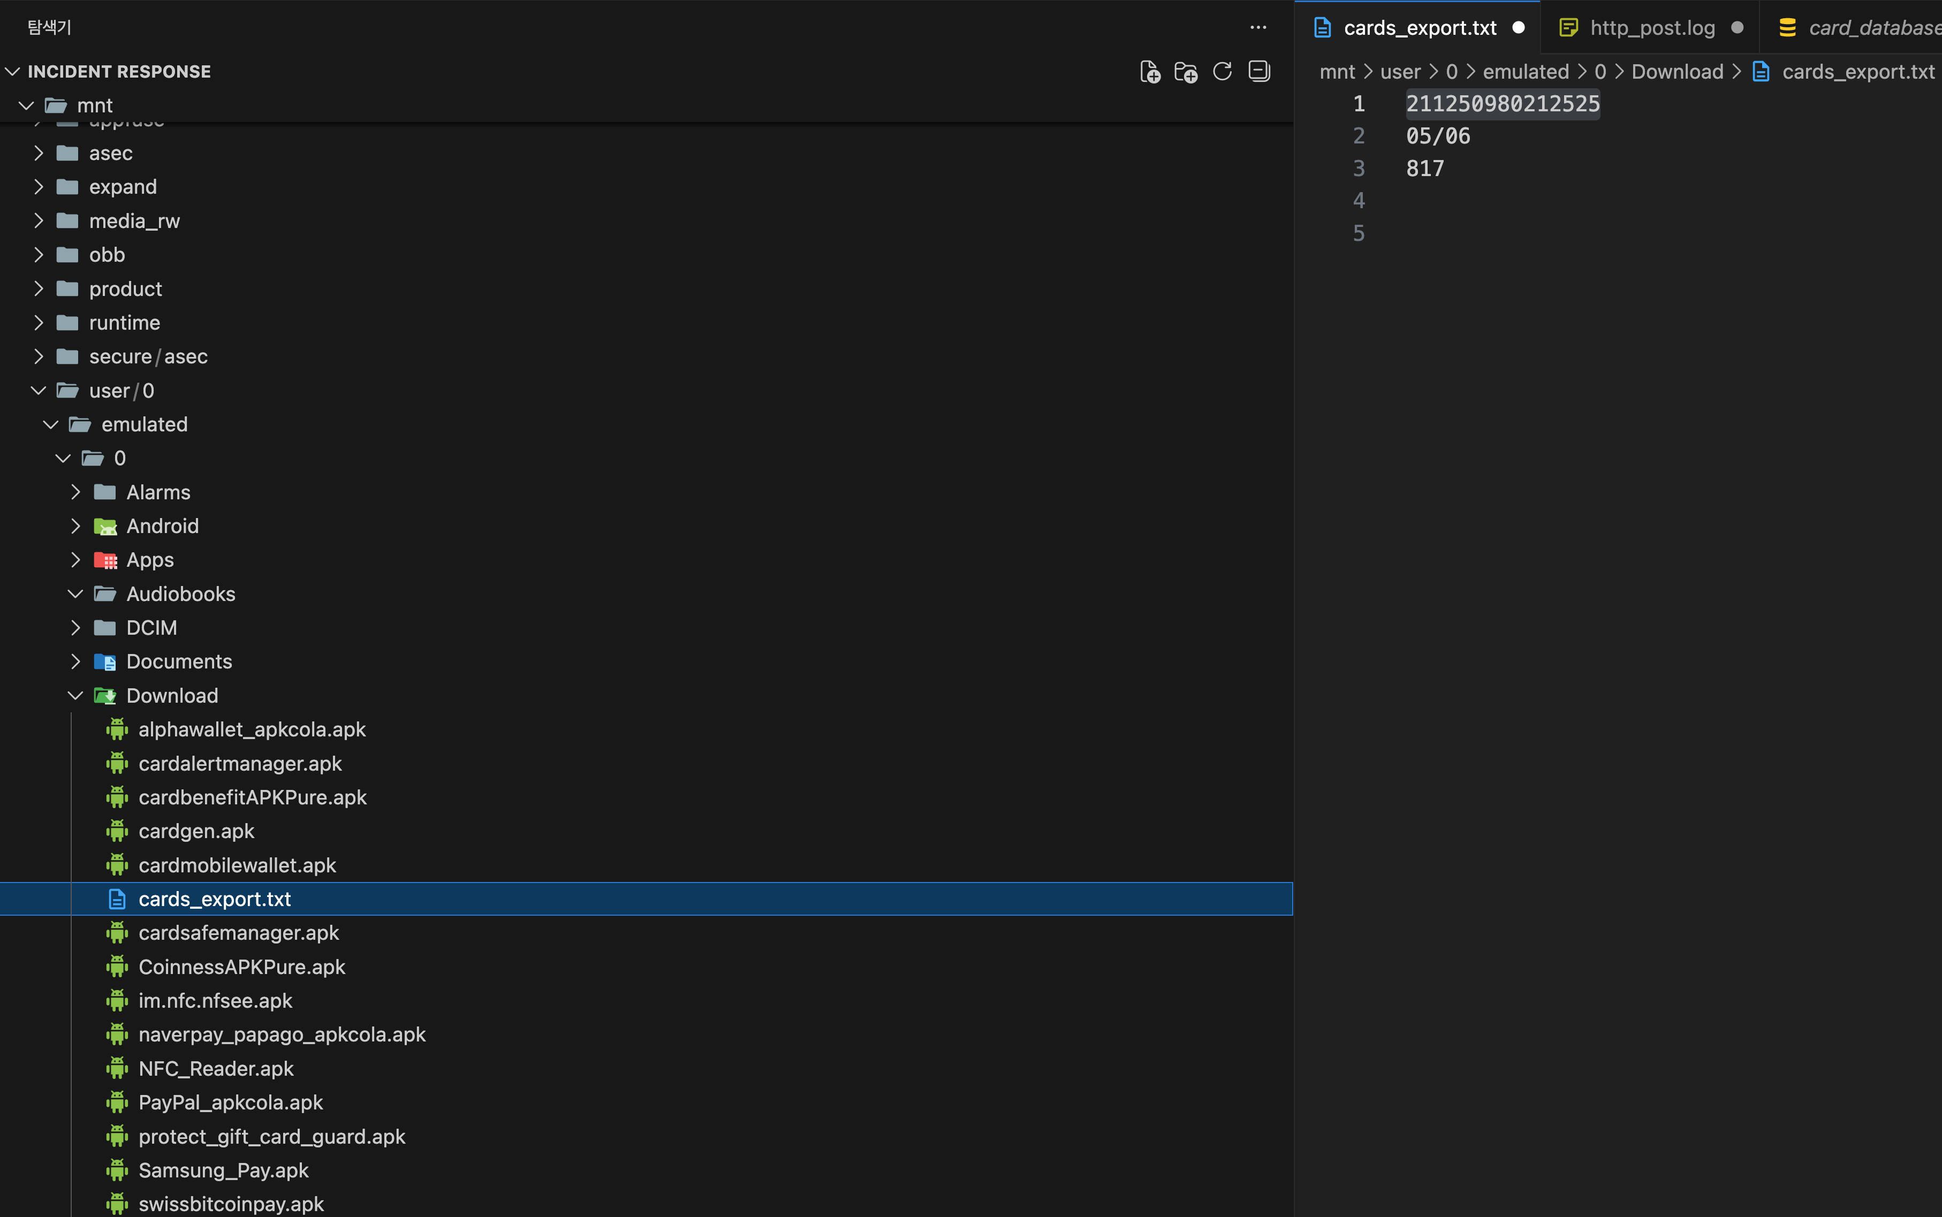Screen dimensions: 1942x1217
Task: Open the explorer more actions ellipsis
Action: pyautogui.click(x=1258, y=27)
